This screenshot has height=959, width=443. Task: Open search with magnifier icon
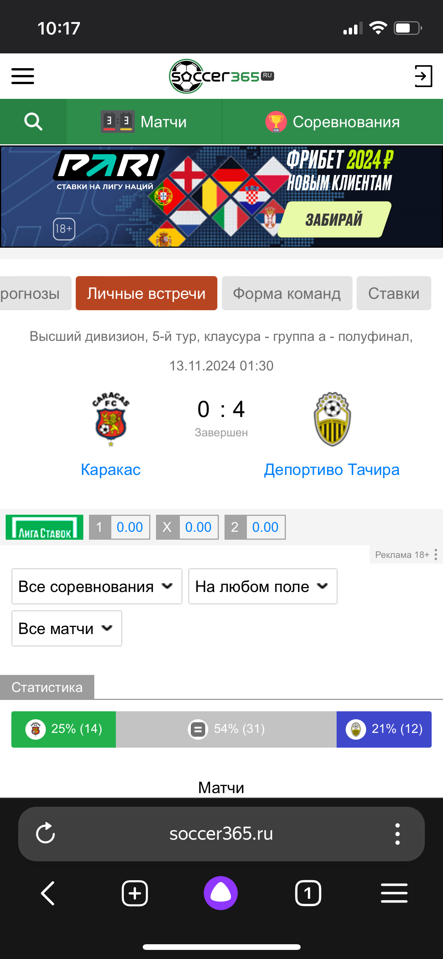[33, 122]
